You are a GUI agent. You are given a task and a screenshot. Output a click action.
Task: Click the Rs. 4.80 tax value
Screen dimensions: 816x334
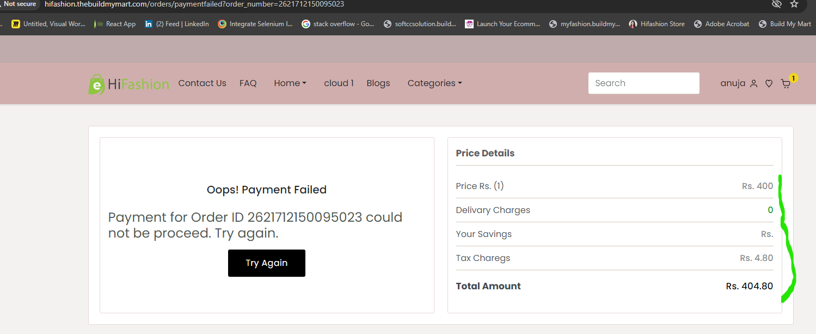tap(757, 258)
